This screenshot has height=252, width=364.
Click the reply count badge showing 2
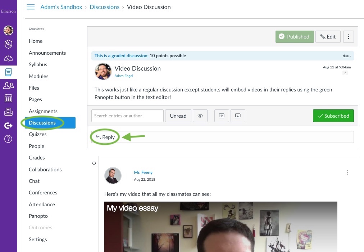345,73
